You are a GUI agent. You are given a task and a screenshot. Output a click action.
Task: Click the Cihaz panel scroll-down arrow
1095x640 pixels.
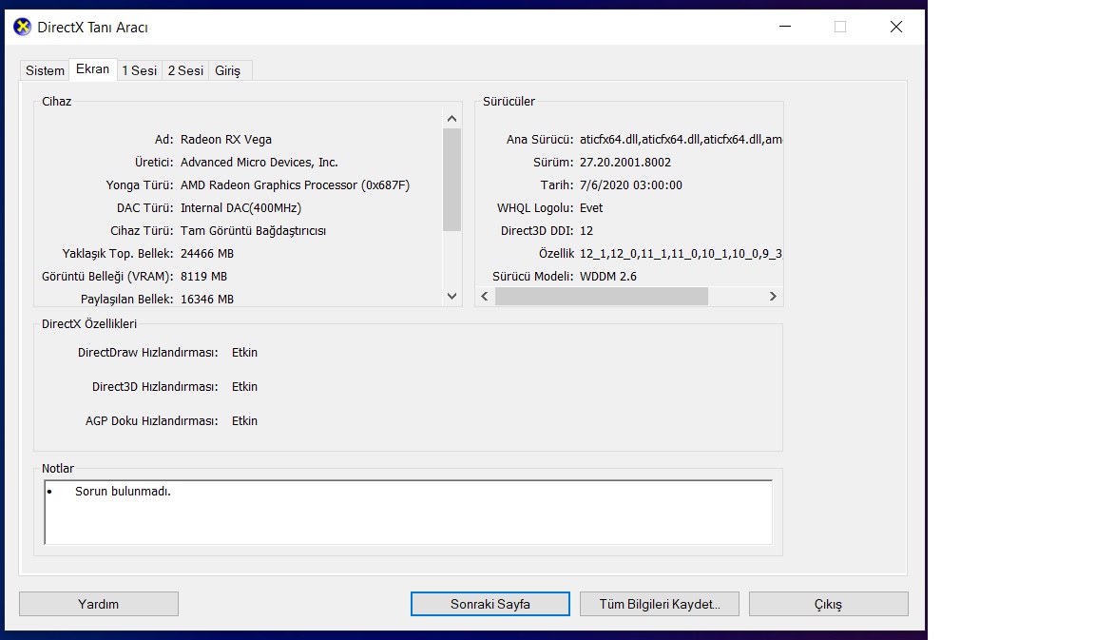coord(451,297)
